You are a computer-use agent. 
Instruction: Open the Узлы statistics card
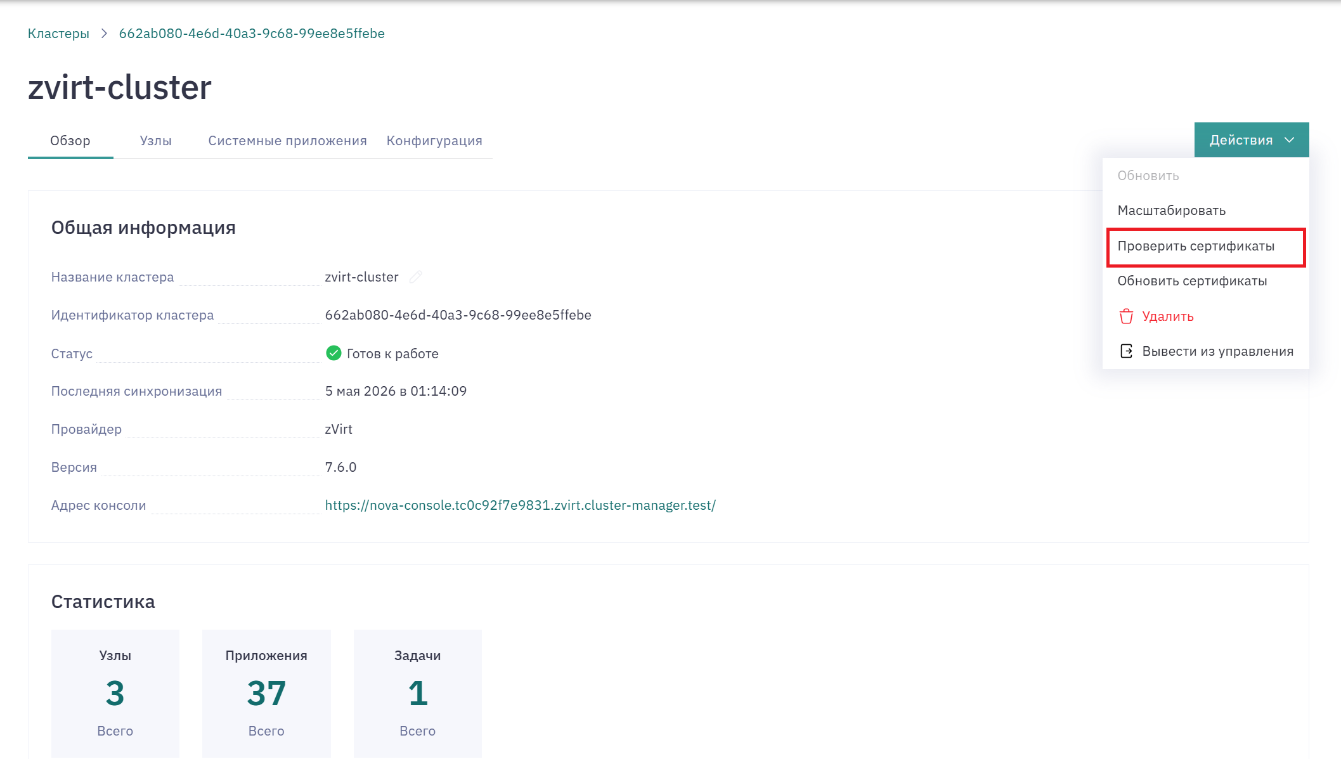tap(115, 693)
